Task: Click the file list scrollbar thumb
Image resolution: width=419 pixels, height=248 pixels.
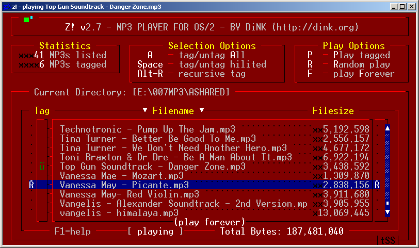Action: pyautogui.click(x=388, y=204)
